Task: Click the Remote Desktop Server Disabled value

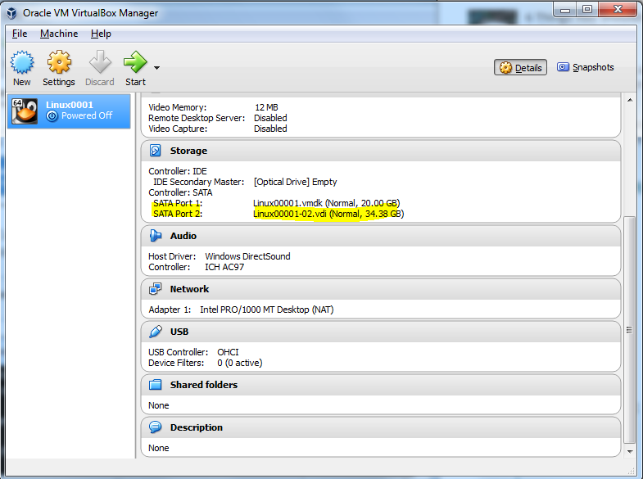Action: click(270, 118)
